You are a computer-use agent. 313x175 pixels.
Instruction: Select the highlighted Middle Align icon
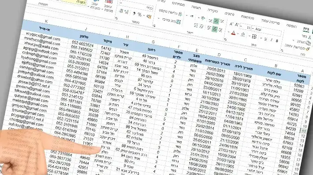pyautogui.click(x=216, y=21)
